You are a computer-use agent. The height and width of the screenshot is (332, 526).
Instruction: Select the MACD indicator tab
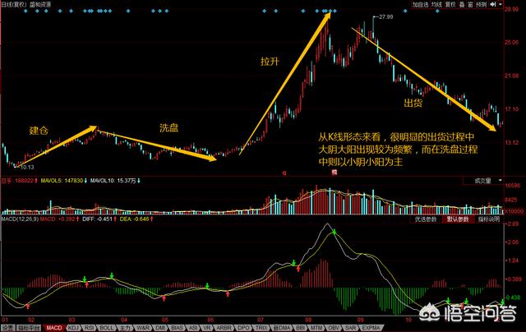tap(53, 328)
